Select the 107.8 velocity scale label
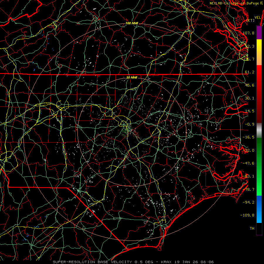264x264 pixels. click(x=248, y=33)
